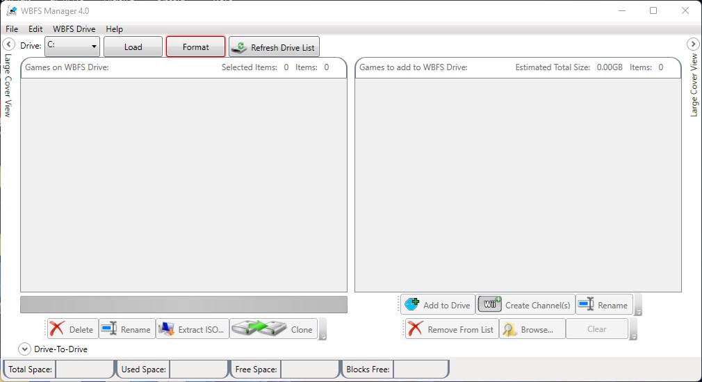The image size is (702, 382).
Task: Click 'Selected Items:' text
Action: [250, 67]
